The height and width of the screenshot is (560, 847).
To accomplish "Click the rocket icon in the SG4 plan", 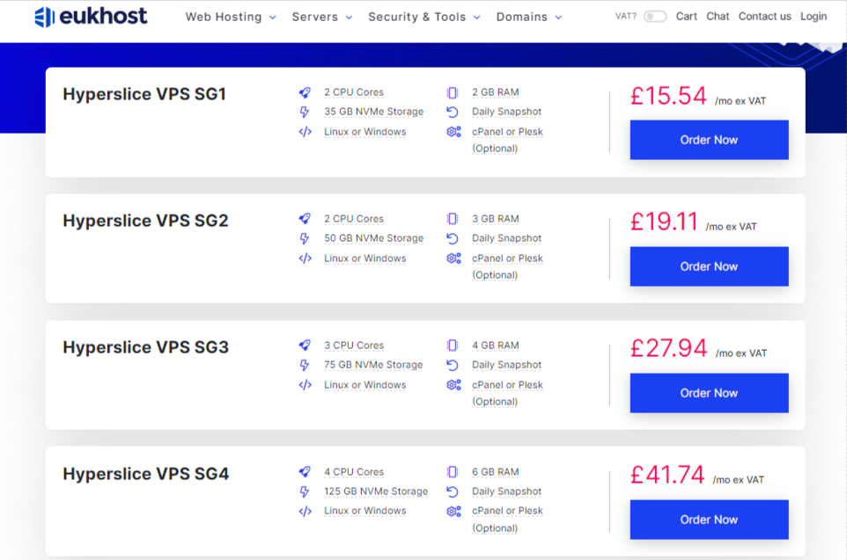I will (305, 472).
